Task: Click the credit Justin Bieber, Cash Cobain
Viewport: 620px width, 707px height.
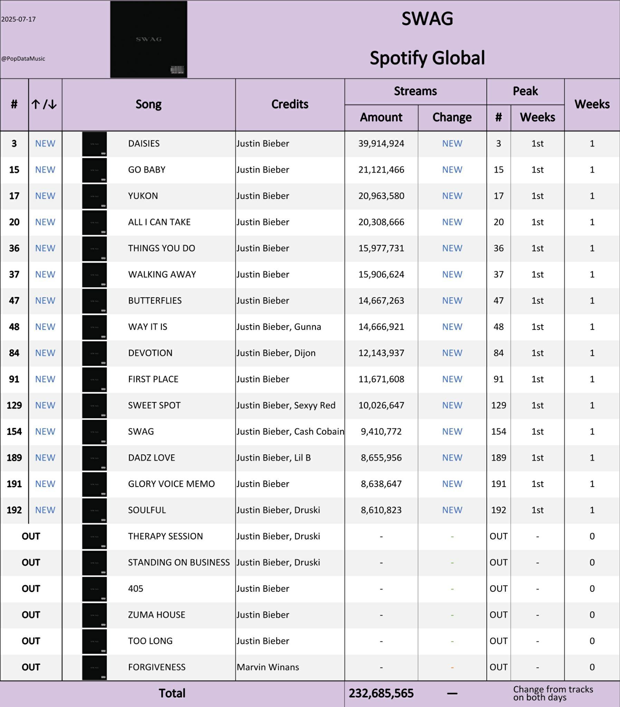Action: tap(290, 432)
